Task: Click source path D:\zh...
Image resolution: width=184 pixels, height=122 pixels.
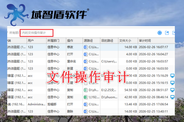Action: click(93, 90)
